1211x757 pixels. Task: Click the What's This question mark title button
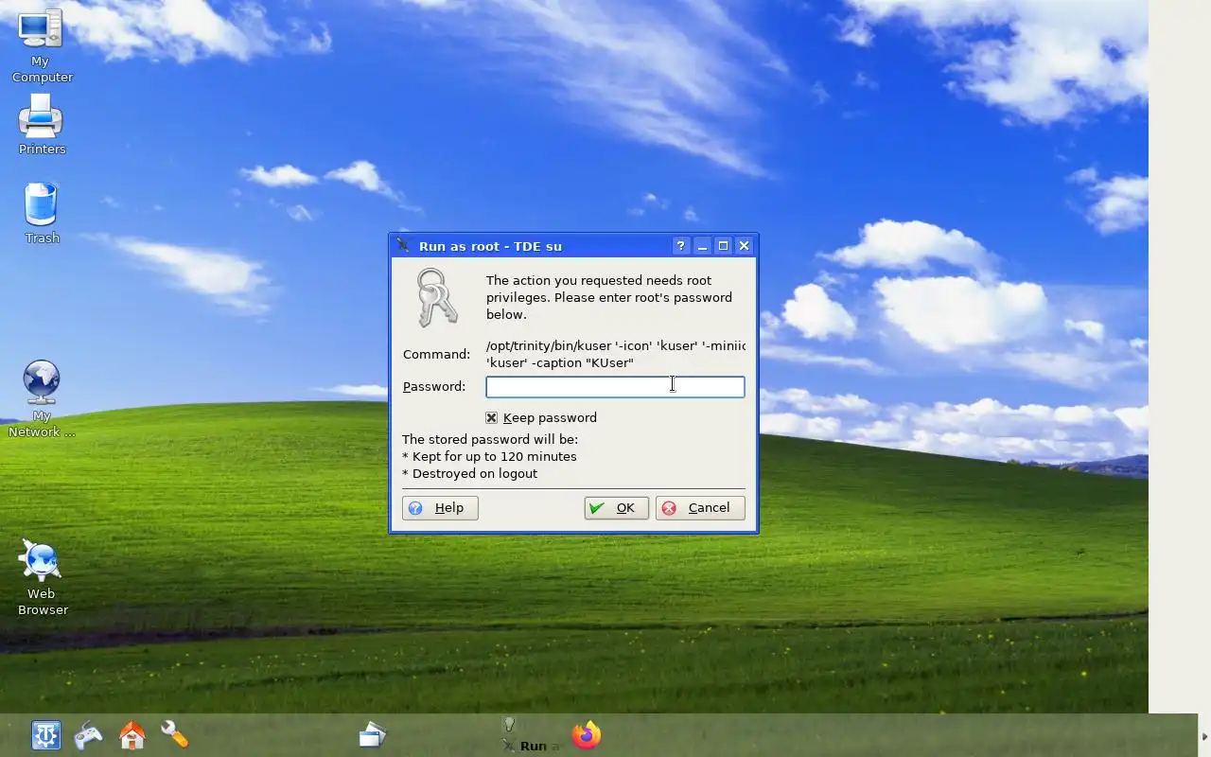point(680,246)
